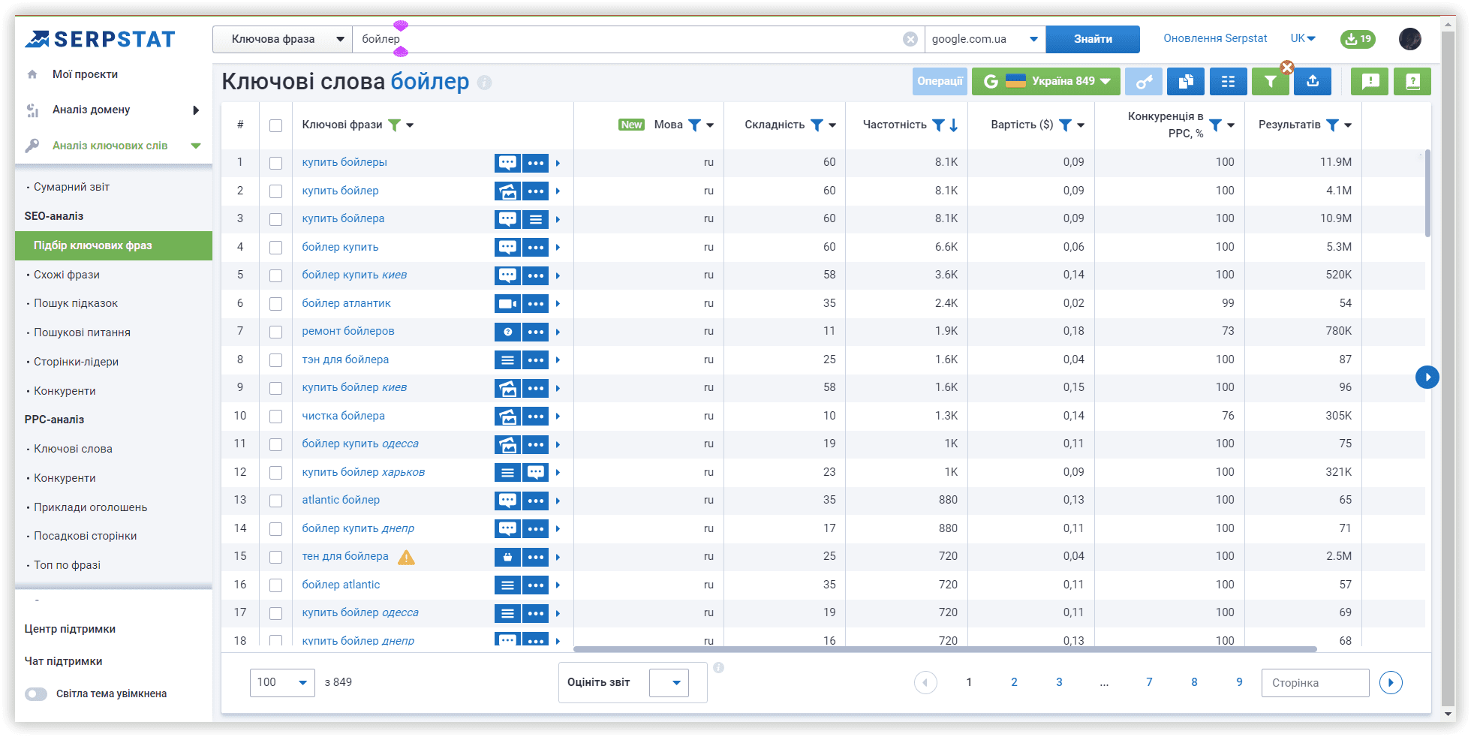
Task: Check the row for купить бойлера
Action: click(x=276, y=219)
